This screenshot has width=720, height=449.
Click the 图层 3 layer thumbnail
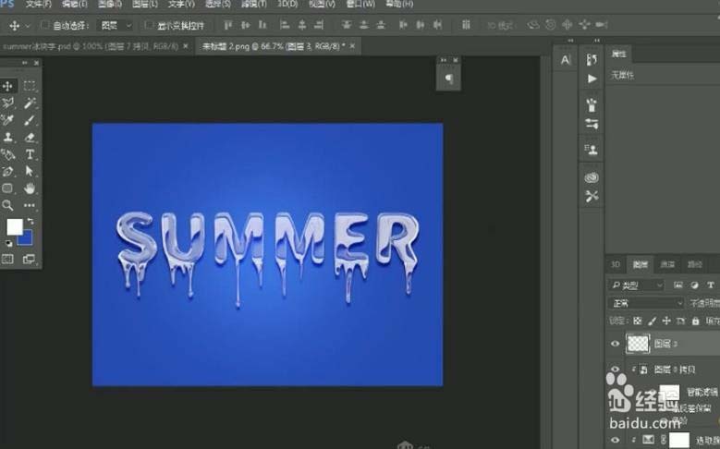pyautogui.click(x=639, y=343)
